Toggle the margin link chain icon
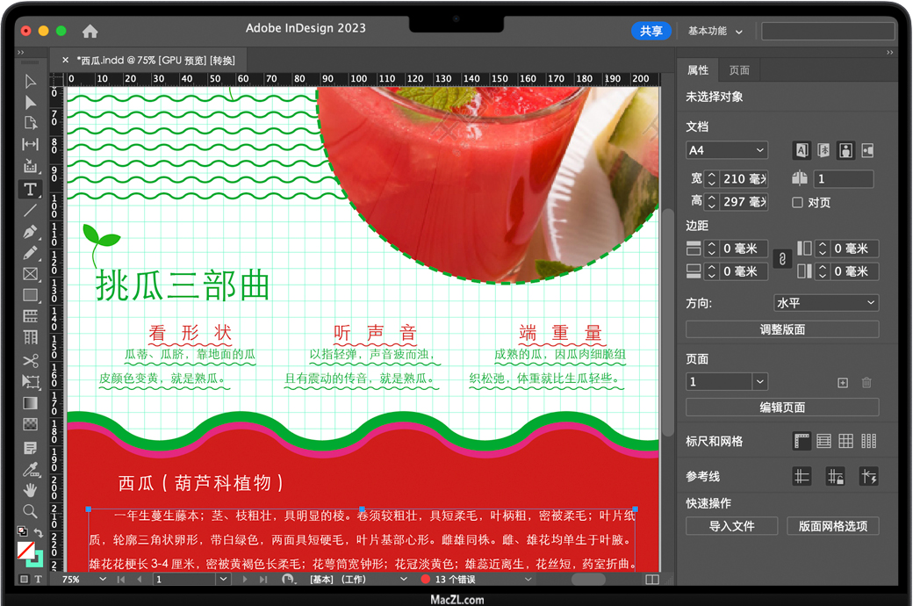 click(780, 259)
